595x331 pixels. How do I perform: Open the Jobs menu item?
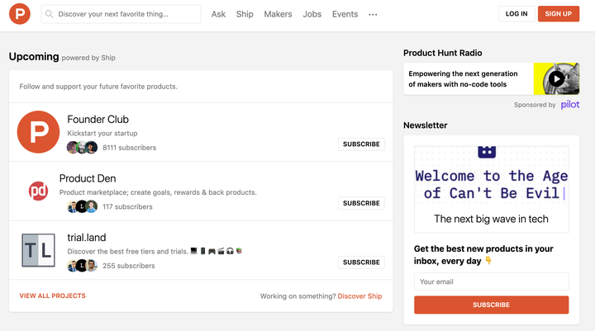point(312,14)
